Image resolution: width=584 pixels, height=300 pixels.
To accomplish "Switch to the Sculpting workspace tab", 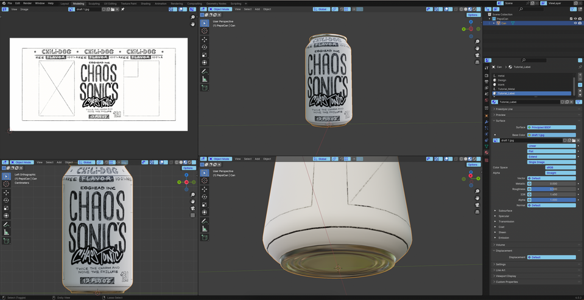I will point(94,4).
